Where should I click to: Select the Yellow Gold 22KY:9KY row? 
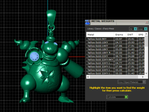click(115, 59)
